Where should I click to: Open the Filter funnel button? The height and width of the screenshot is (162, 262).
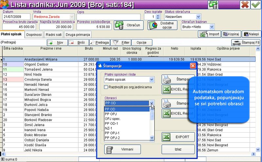pos(120,42)
